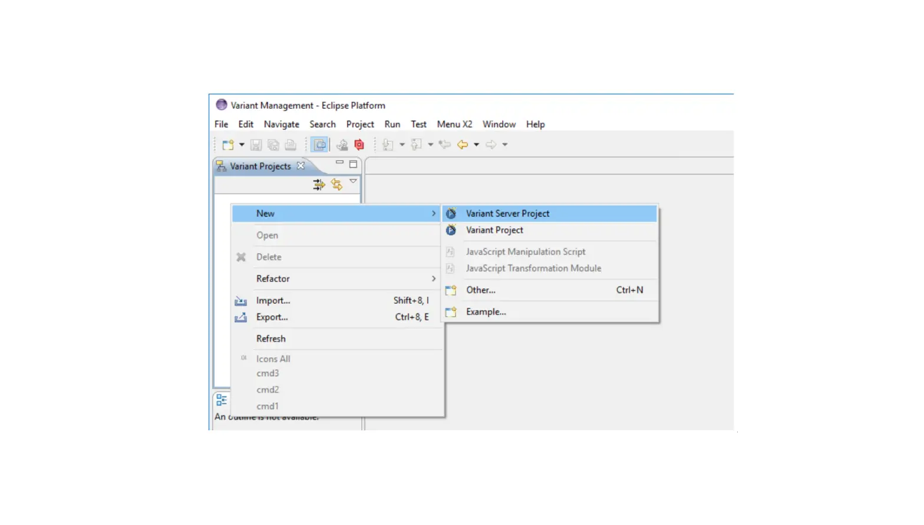This screenshot has width=924, height=525.
Task: Click the Collapse All icon in Variant Projects
Action: [x=319, y=185]
